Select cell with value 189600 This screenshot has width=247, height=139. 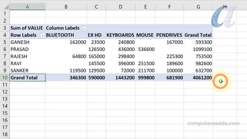click(169, 63)
